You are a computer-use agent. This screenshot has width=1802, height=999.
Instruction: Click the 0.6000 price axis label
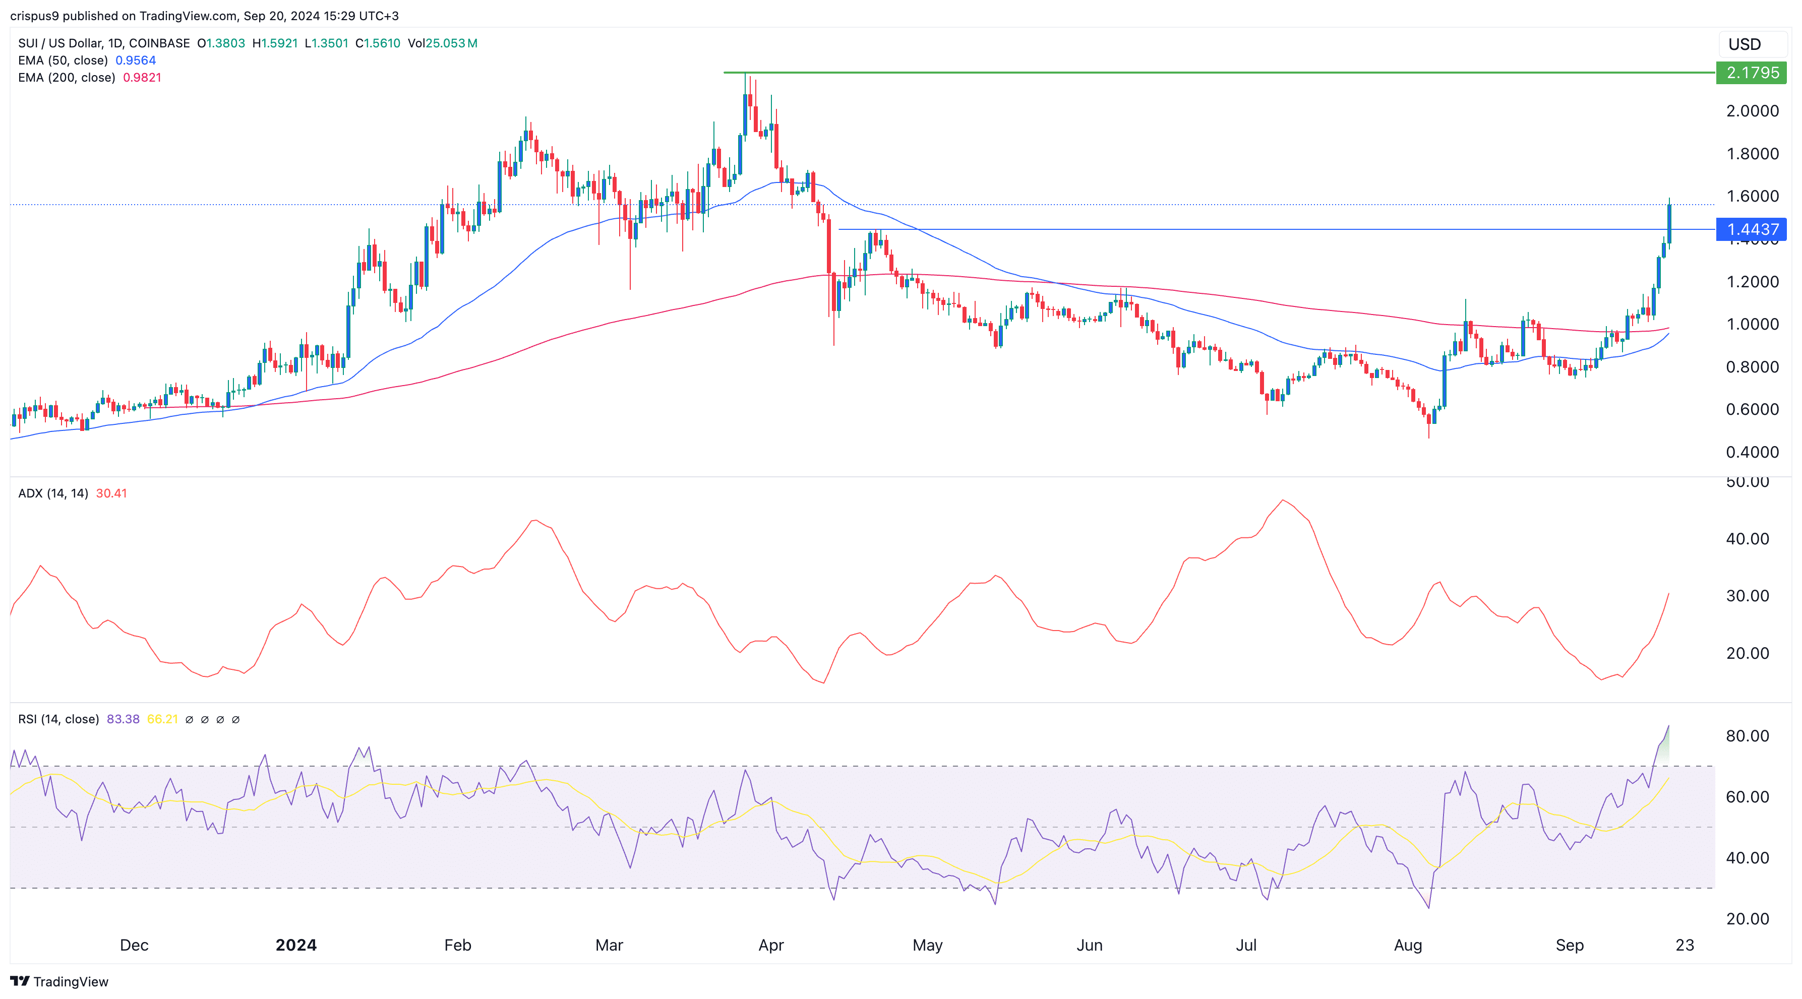1752,409
